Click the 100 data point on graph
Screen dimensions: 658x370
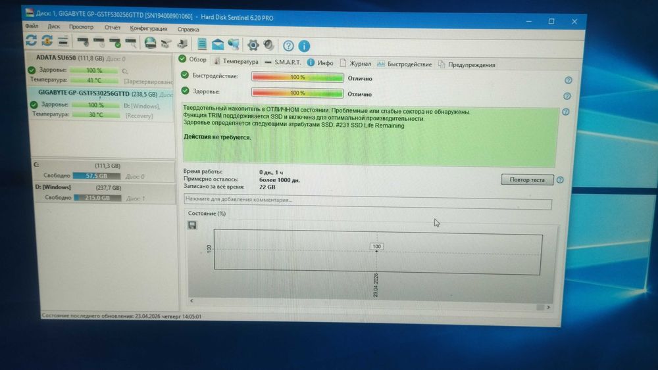click(x=376, y=247)
